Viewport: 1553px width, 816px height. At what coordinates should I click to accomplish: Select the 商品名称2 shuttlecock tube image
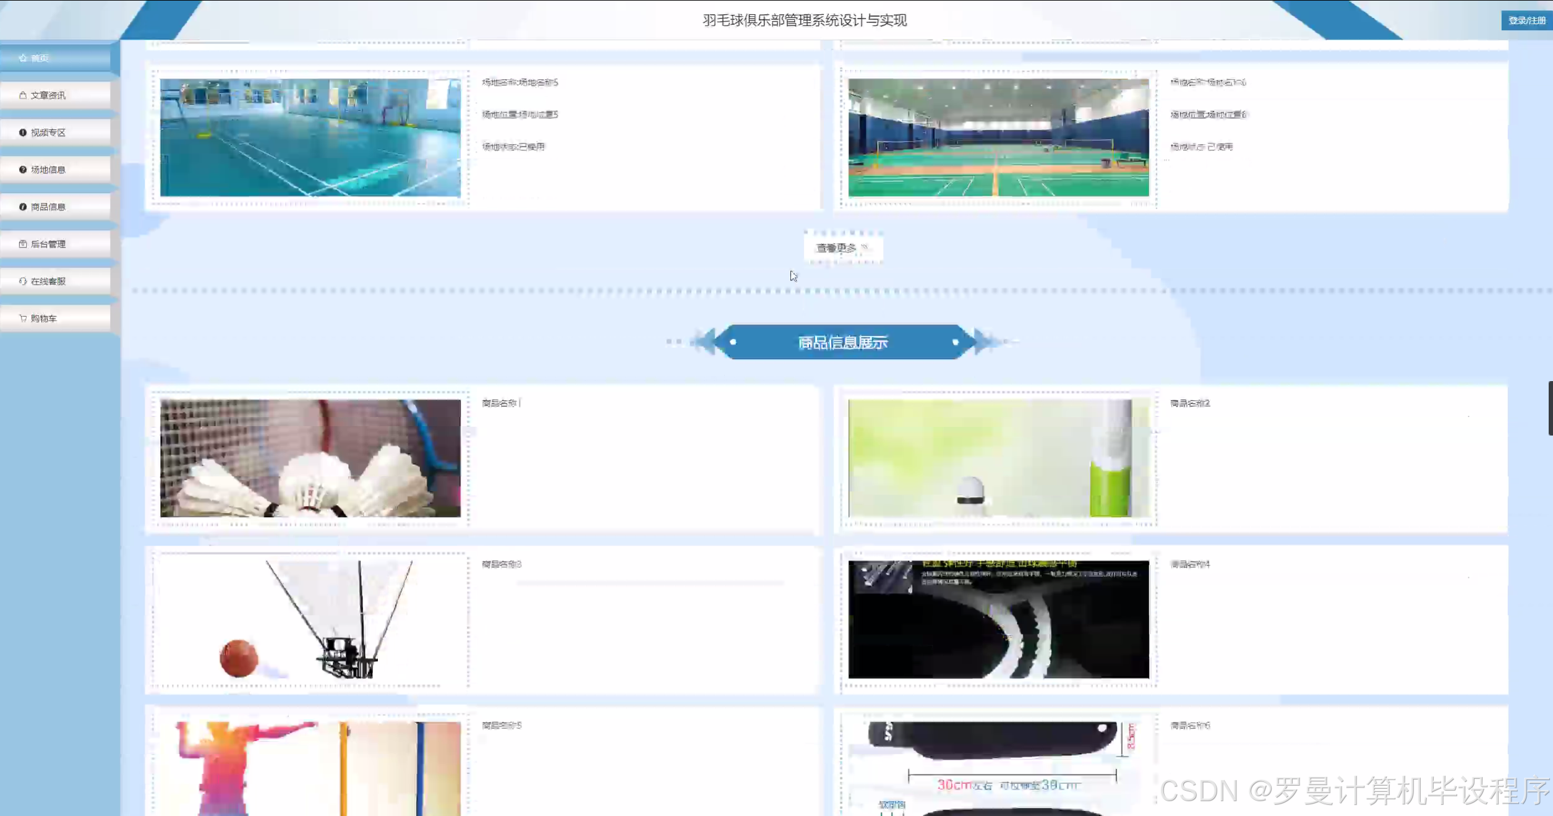click(998, 458)
